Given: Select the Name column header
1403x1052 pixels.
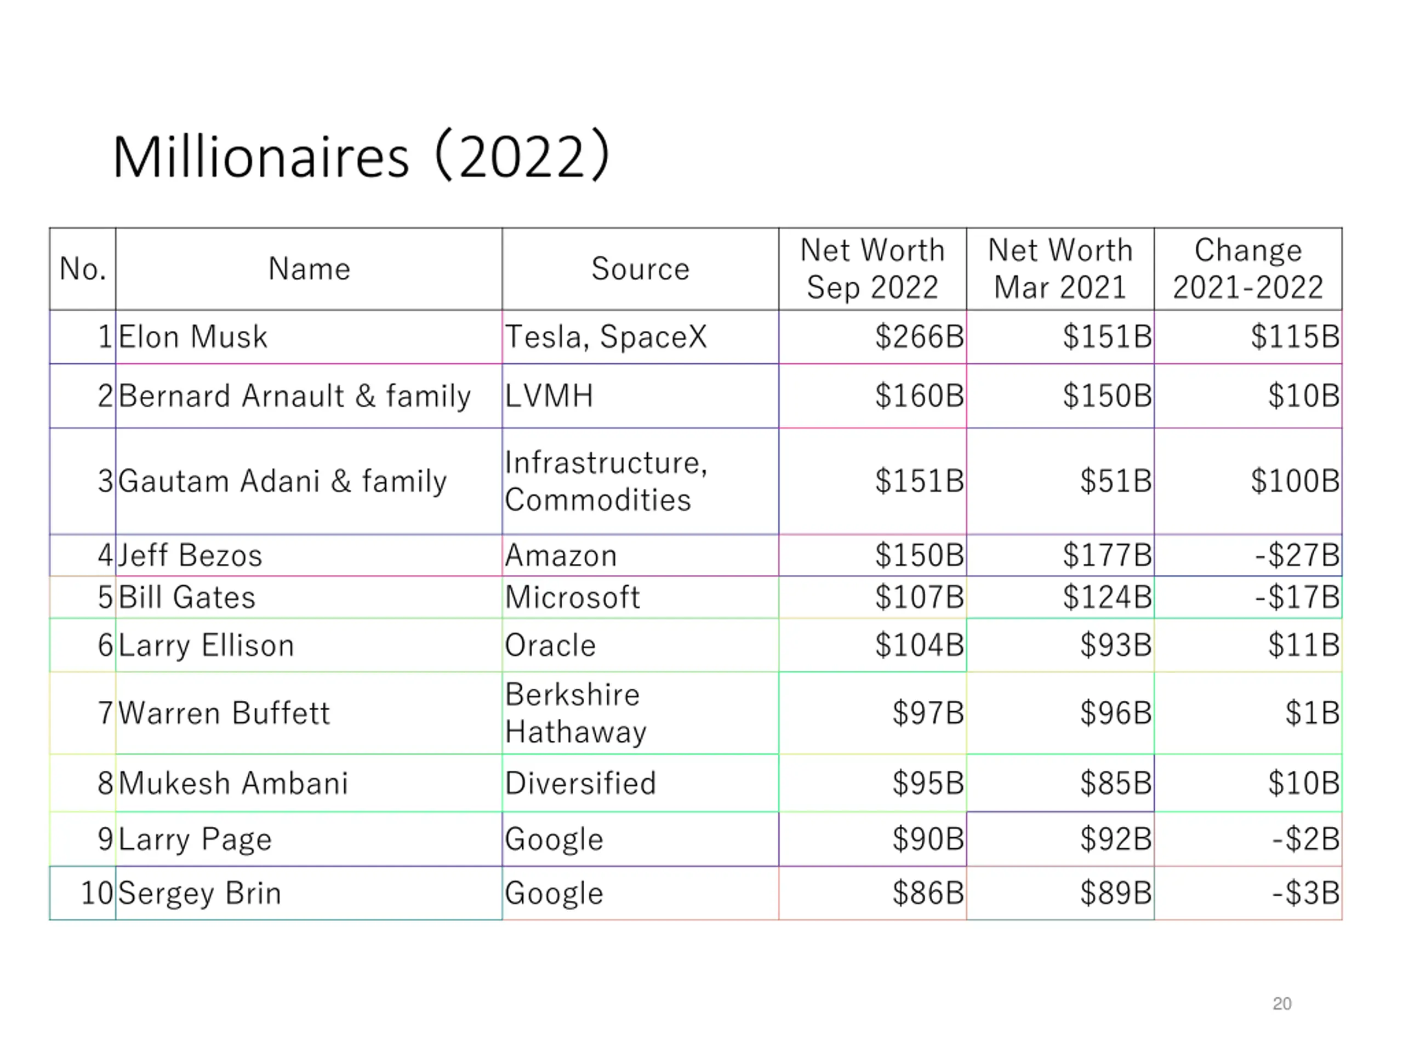Looking at the screenshot, I should (309, 269).
